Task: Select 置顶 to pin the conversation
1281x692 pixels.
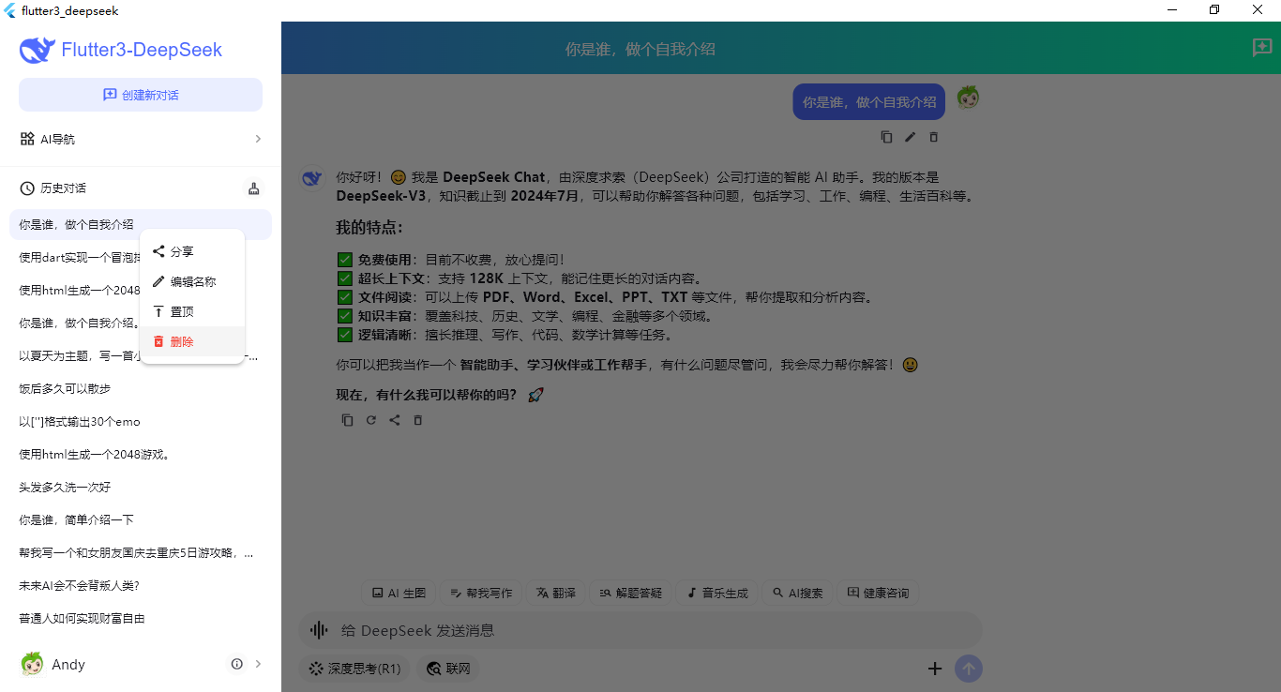Action: [x=192, y=311]
